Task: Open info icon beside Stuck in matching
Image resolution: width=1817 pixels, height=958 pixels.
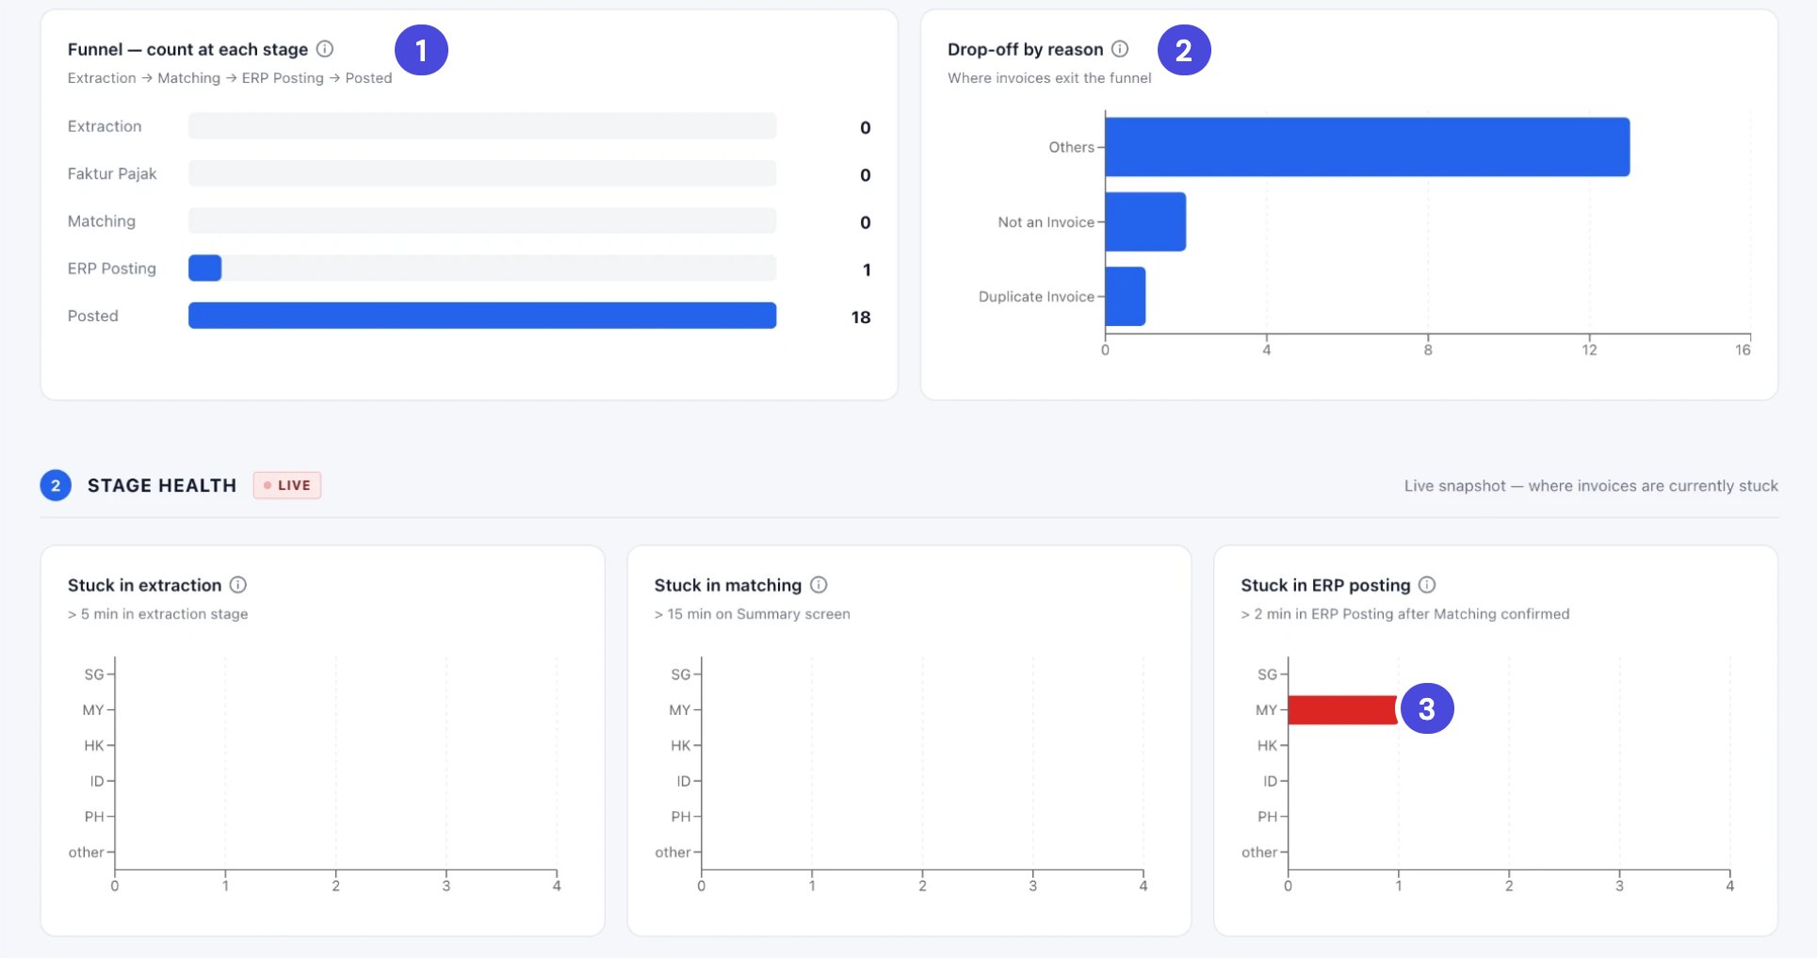Action: pyautogui.click(x=819, y=585)
